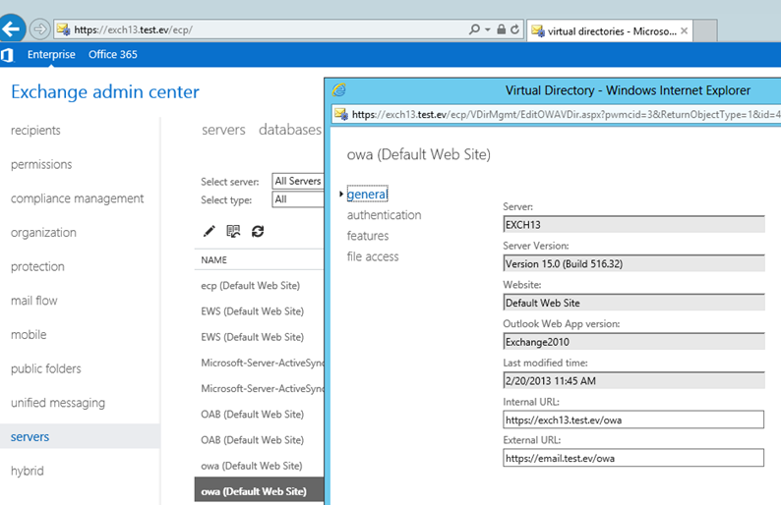Open public folders in left navigation
The width and height of the screenshot is (781, 505).
(46, 368)
